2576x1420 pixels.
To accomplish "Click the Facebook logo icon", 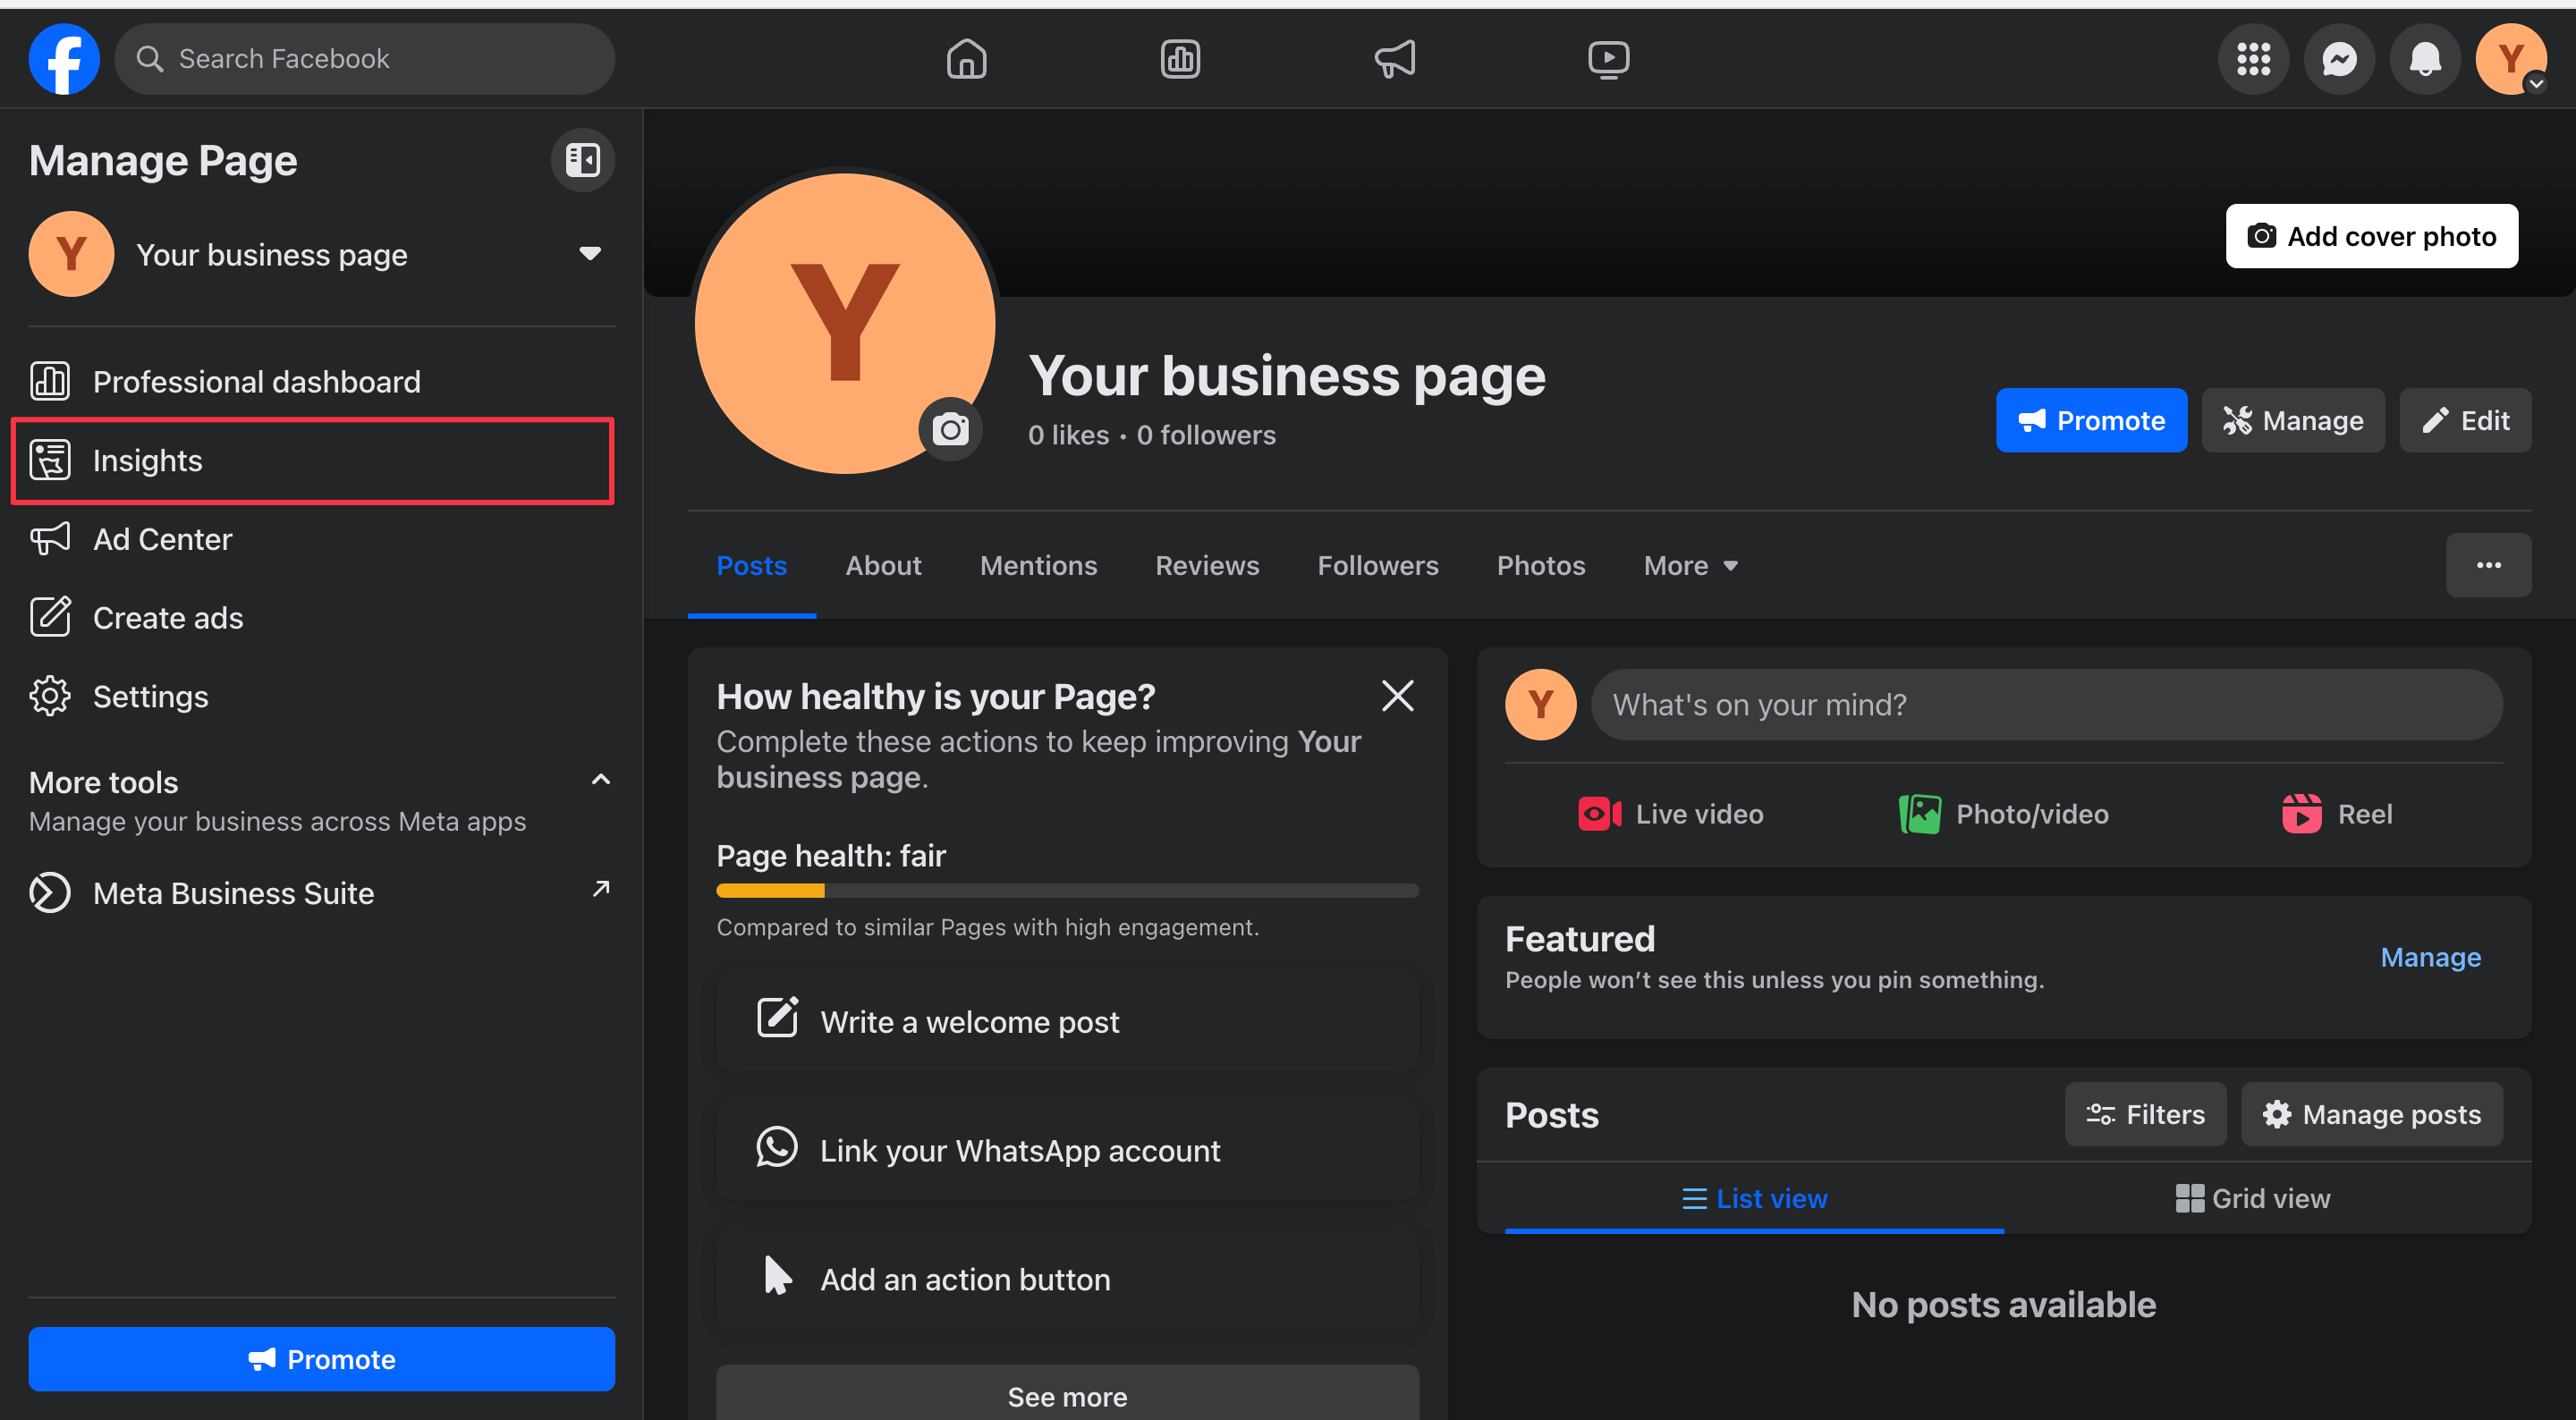I will pos(64,59).
